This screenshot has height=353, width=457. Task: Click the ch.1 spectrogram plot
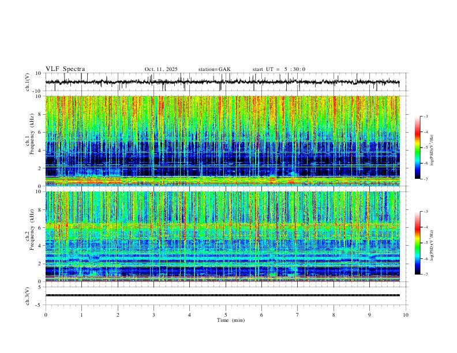(x=223, y=141)
